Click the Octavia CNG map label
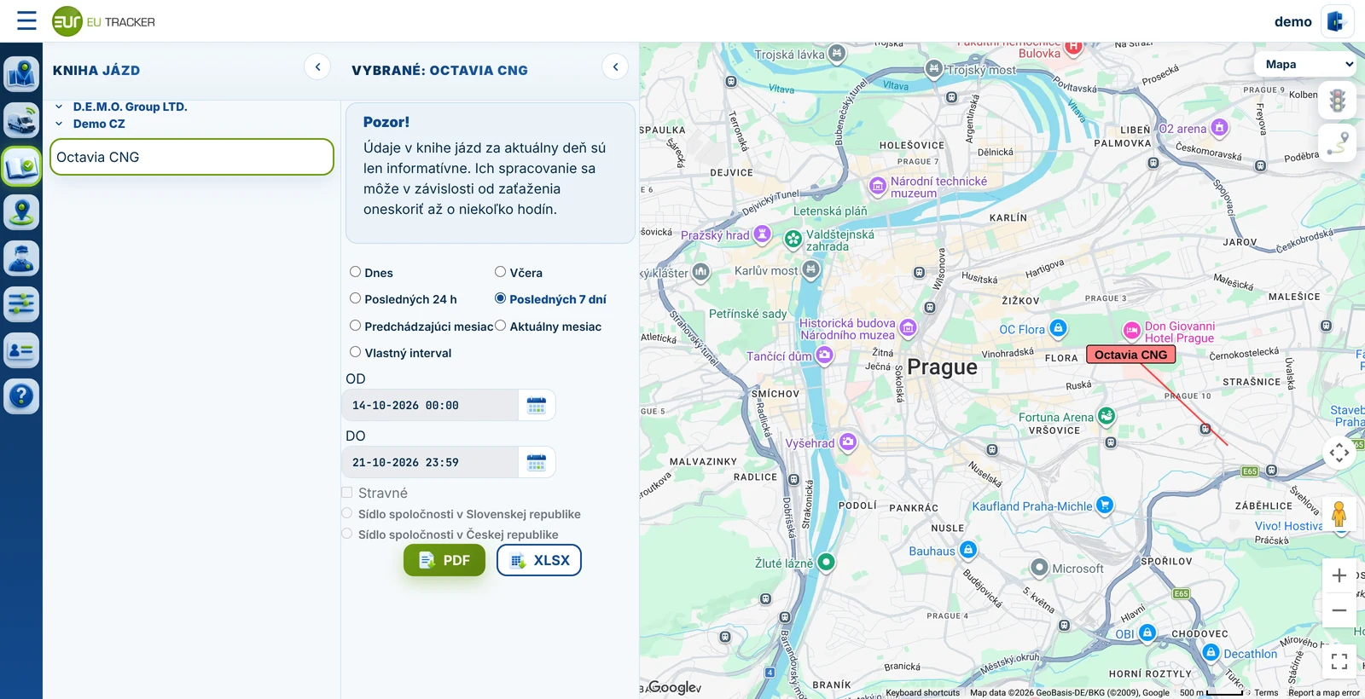 click(x=1131, y=355)
